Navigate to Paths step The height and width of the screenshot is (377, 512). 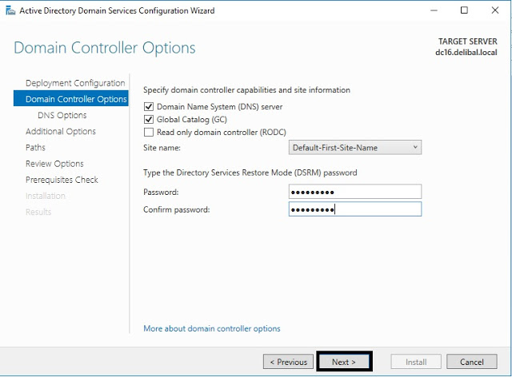tap(35, 148)
